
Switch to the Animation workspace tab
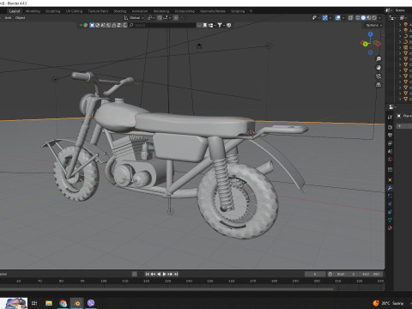140,11
